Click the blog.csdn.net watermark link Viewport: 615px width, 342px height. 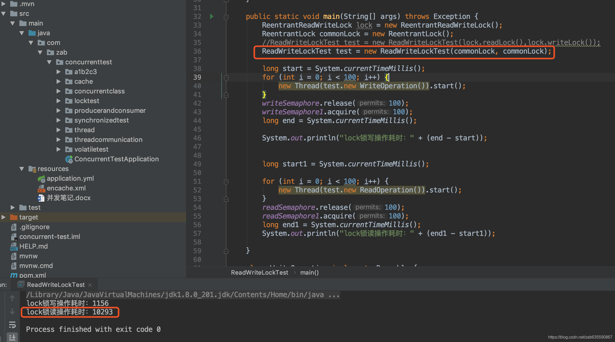click(580, 337)
